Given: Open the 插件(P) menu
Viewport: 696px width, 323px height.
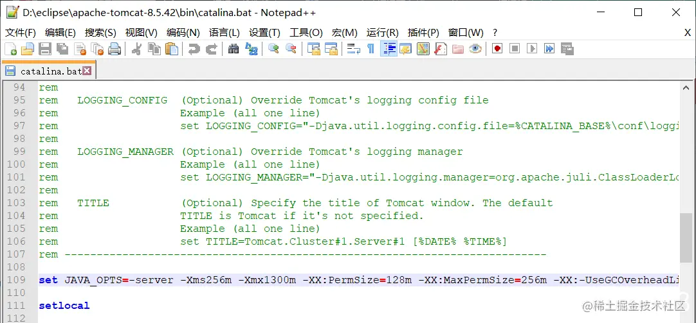Looking at the screenshot, I should click(423, 33).
